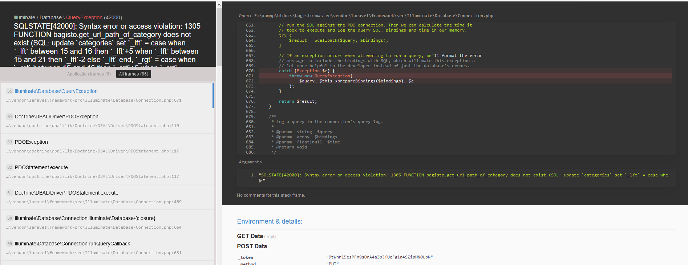688x265 pixels.
Task: Open frame 61 Doctrine PDOStatement execute
Action: pyautogui.click(x=108, y=197)
